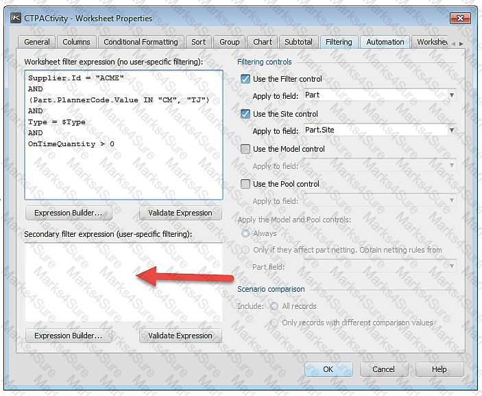This screenshot has width=482, height=396.
Task: Enable Use the Model control
Action: click(245, 149)
